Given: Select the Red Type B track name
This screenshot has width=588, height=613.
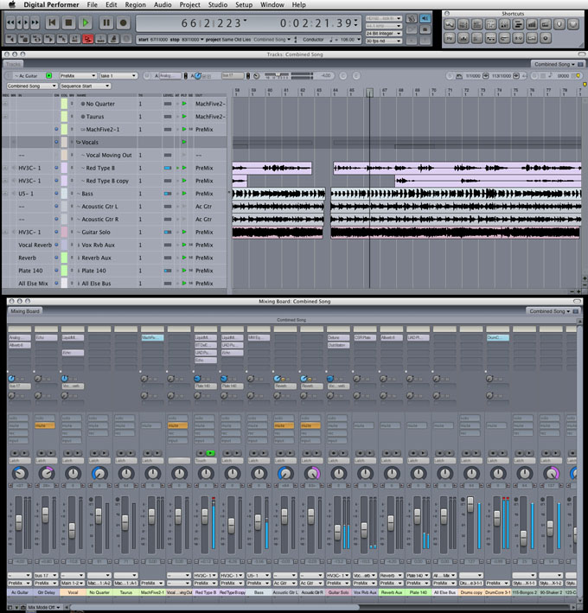Looking at the screenshot, I should 100,168.
